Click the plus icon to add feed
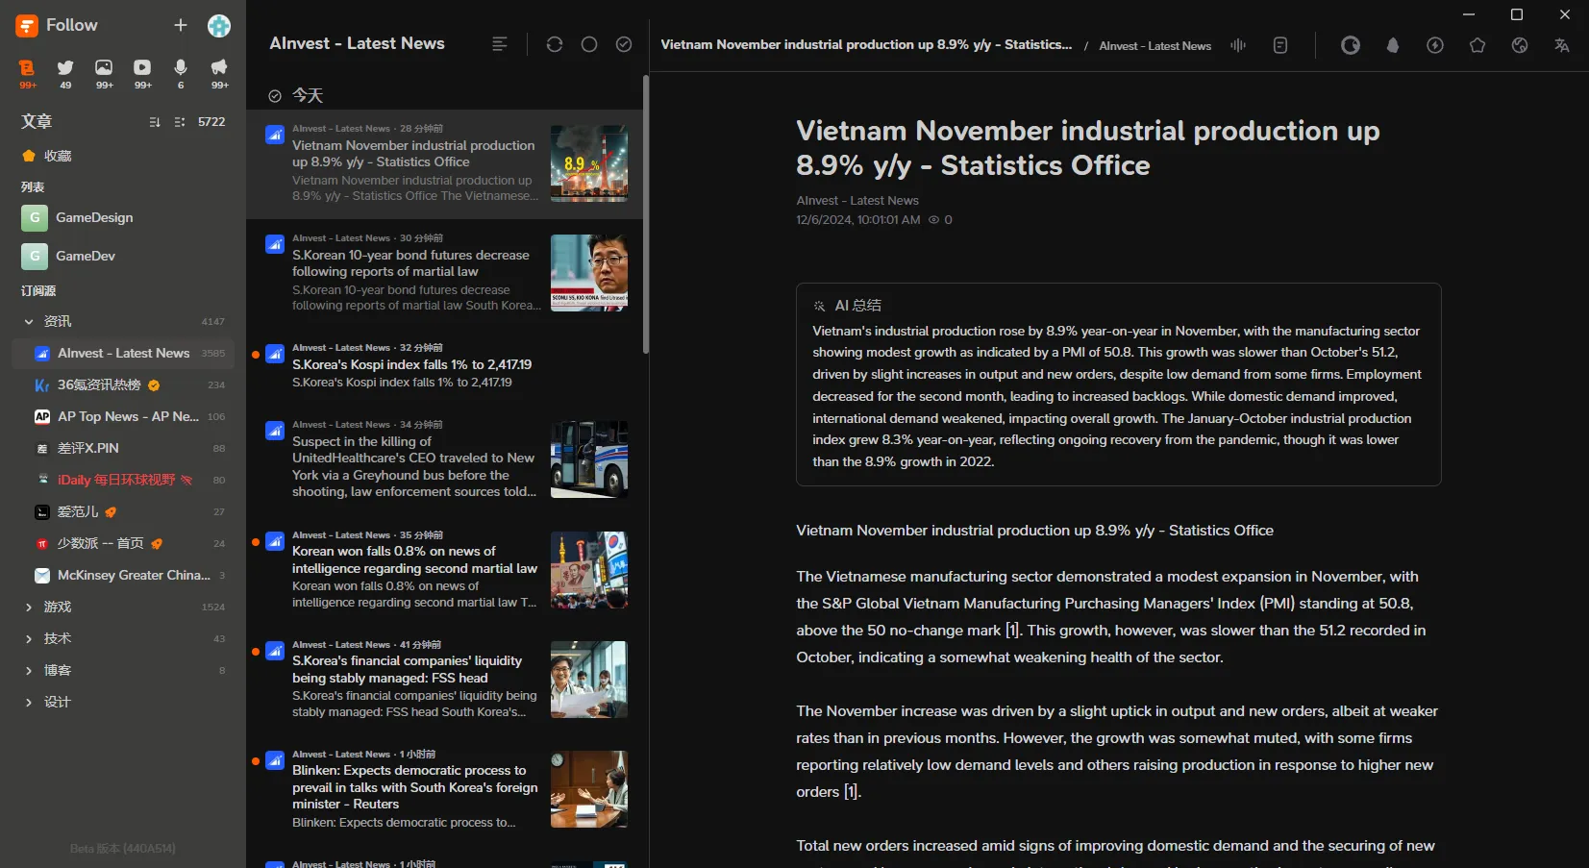1589x868 pixels. pyautogui.click(x=181, y=25)
